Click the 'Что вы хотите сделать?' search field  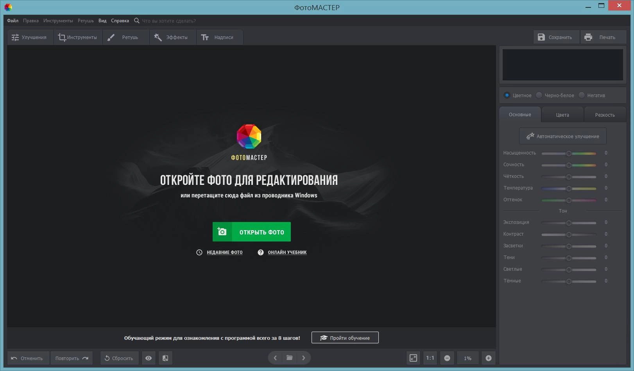coord(169,21)
